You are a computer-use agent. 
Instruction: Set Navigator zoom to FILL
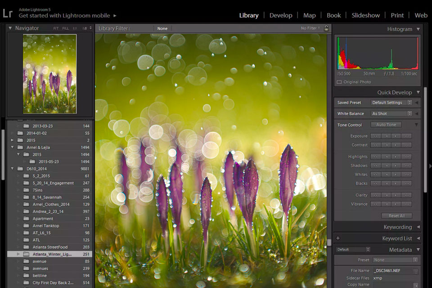pyautogui.click(x=66, y=28)
